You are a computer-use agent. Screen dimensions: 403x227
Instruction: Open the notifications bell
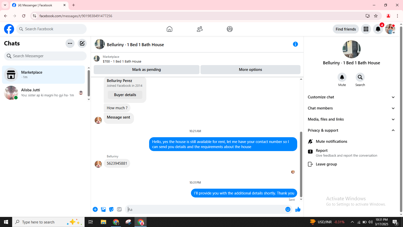pyautogui.click(x=378, y=29)
